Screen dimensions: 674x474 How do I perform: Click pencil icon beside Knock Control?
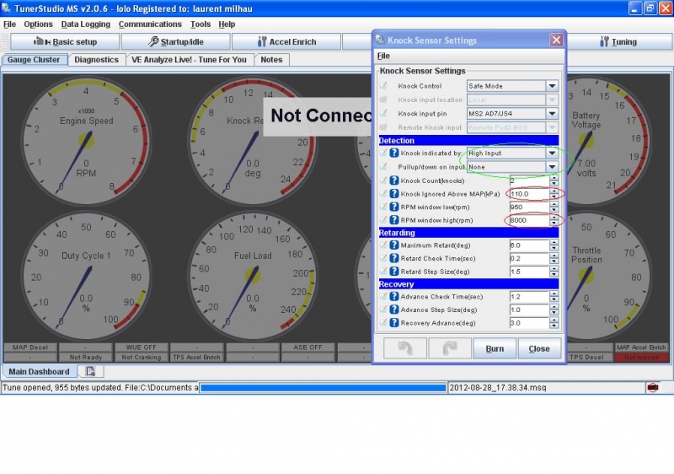coord(383,85)
